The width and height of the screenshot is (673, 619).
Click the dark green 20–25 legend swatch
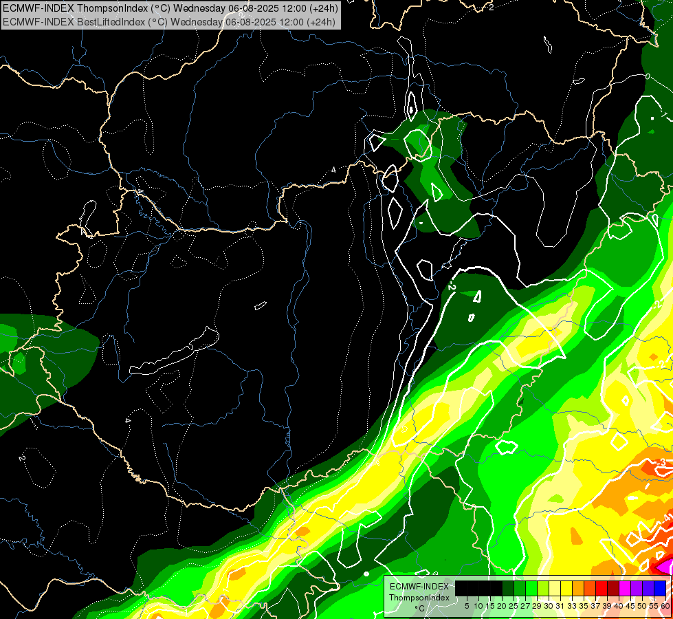(508, 588)
